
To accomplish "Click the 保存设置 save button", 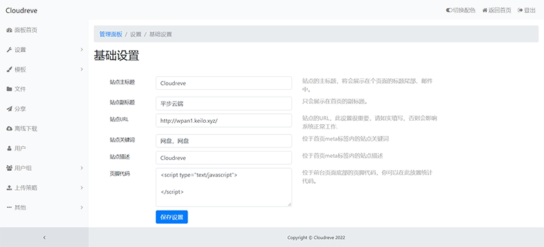I will 171,217.
